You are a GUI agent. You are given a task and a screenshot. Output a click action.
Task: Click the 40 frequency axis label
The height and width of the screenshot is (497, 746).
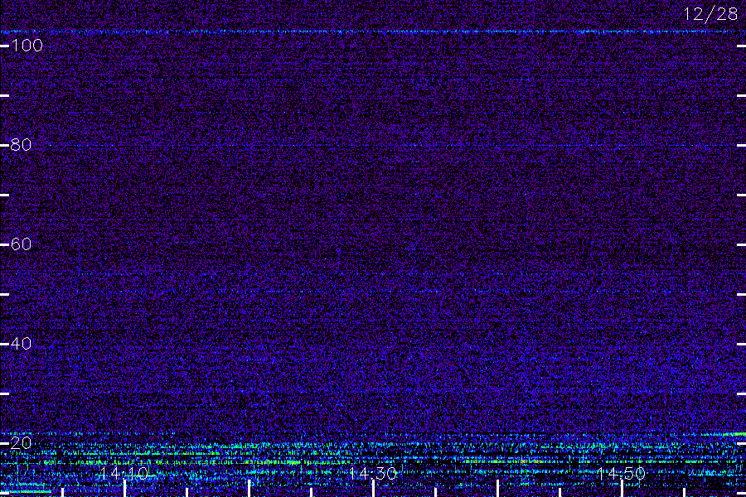[x=21, y=344]
